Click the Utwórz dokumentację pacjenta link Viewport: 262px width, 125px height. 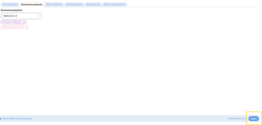(17, 118)
